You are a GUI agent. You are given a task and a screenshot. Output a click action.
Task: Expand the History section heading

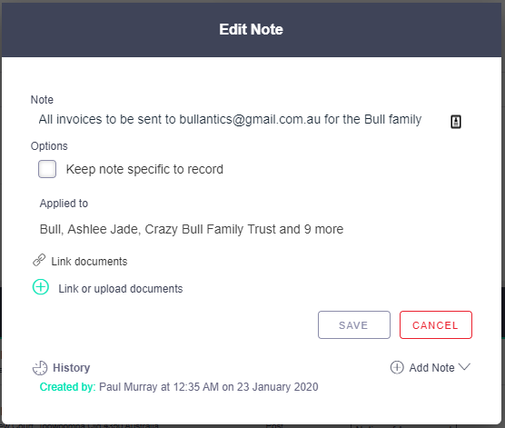72,368
